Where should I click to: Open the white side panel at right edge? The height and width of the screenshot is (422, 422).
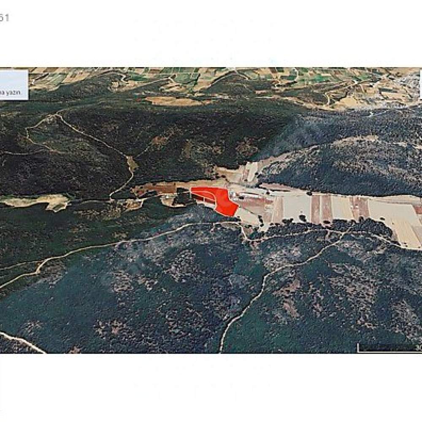(421, 84)
